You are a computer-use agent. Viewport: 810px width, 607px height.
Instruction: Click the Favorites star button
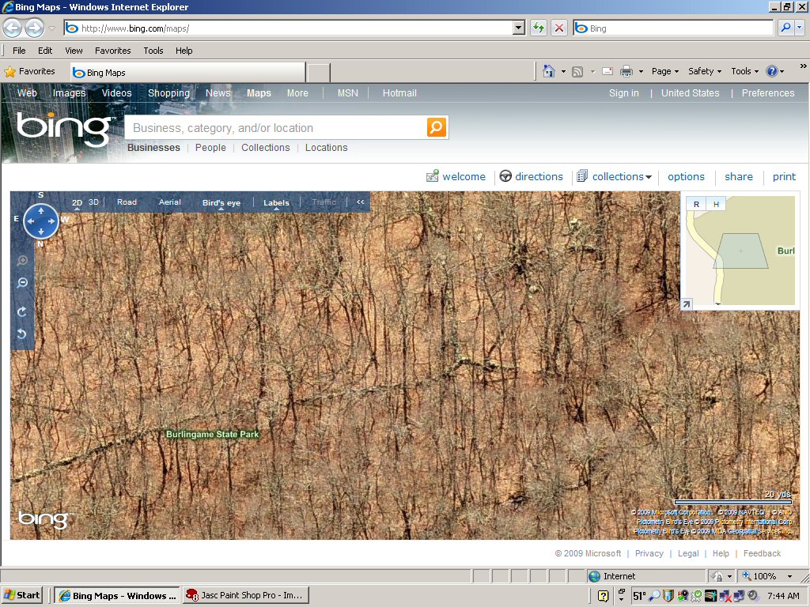pyautogui.click(x=29, y=71)
